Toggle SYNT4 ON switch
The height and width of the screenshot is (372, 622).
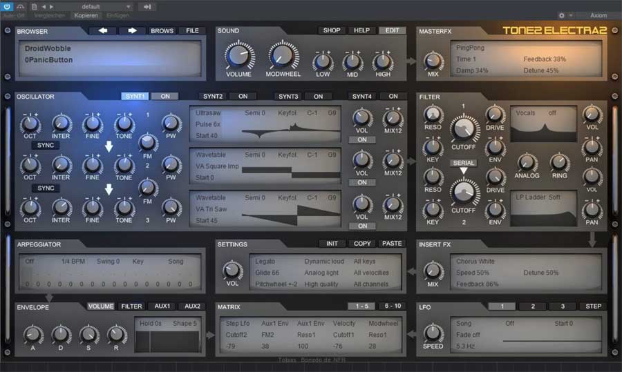pos(393,96)
